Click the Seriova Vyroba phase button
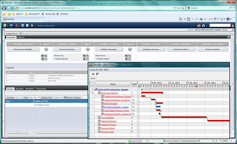The height and width of the screenshot is (144, 237). point(213,49)
